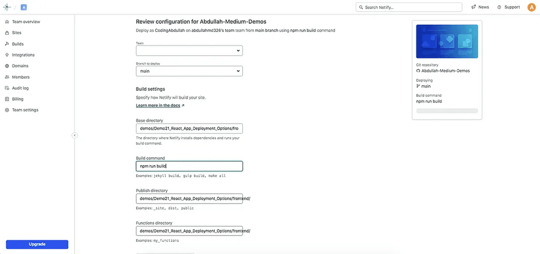The image size is (540, 254).
Task: Click the Team settings gear icon
Action: pyautogui.click(x=7, y=110)
